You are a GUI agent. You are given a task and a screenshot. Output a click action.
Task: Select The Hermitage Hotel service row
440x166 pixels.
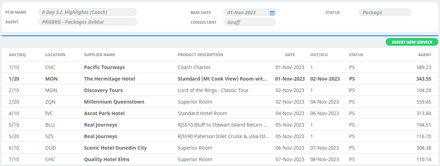220,79
